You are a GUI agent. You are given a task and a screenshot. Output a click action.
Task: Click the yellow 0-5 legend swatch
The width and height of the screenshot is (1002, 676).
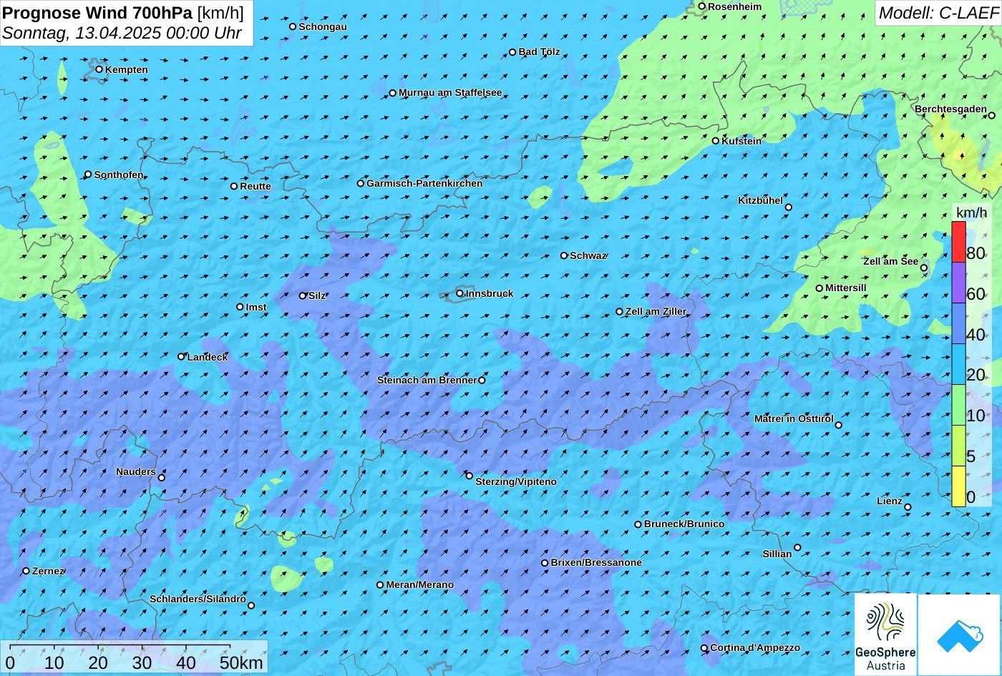[958, 486]
